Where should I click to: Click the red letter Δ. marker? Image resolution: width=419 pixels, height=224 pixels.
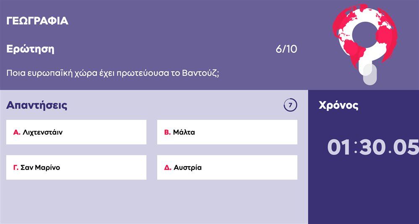[167, 168]
